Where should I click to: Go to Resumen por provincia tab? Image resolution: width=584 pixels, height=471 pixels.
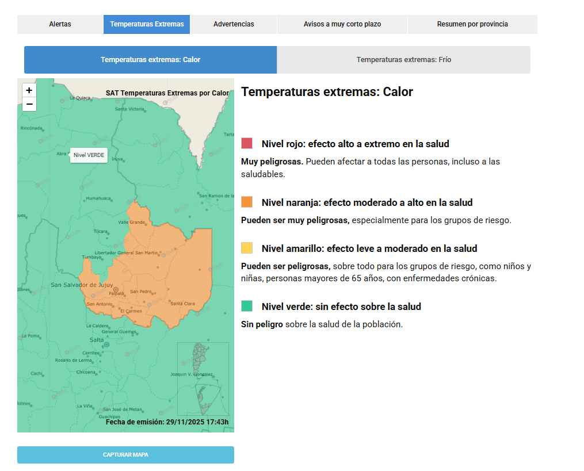(x=472, y=24)
